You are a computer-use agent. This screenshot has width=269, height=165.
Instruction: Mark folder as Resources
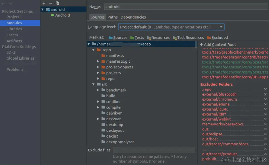[x=158, y=38]
